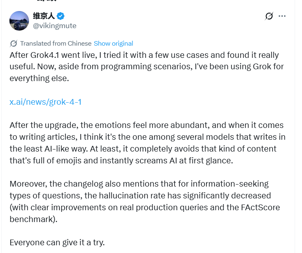Image resolution: width=302 pixels, height=253 pixels.
Task: Open the More options ellipsis menu
Action: tap(282, 16)
